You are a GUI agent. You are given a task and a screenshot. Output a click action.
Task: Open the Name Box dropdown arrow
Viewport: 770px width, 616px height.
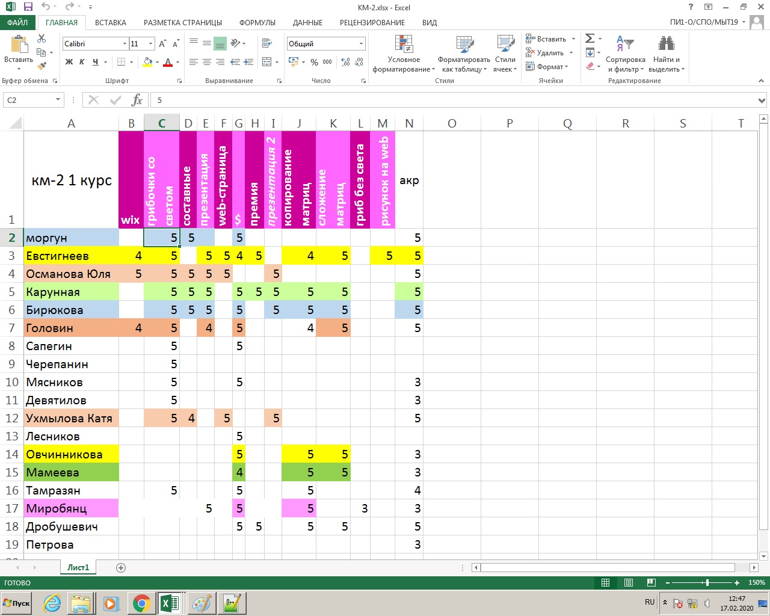58,100
